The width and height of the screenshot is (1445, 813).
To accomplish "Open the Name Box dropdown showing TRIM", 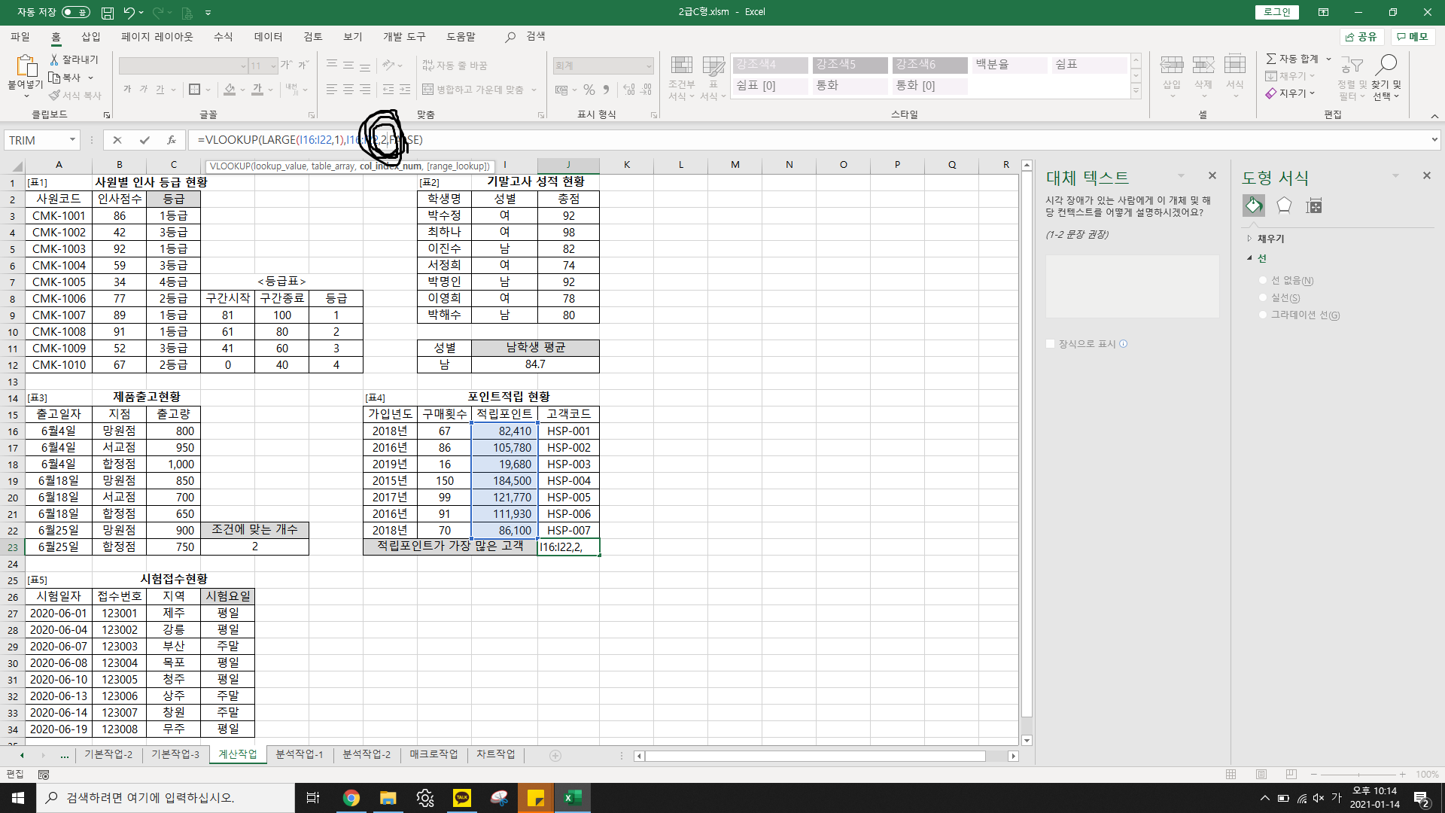I will 72,140.
